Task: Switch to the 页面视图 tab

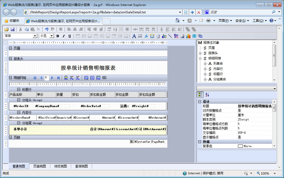Action: (x=39, y=166)
